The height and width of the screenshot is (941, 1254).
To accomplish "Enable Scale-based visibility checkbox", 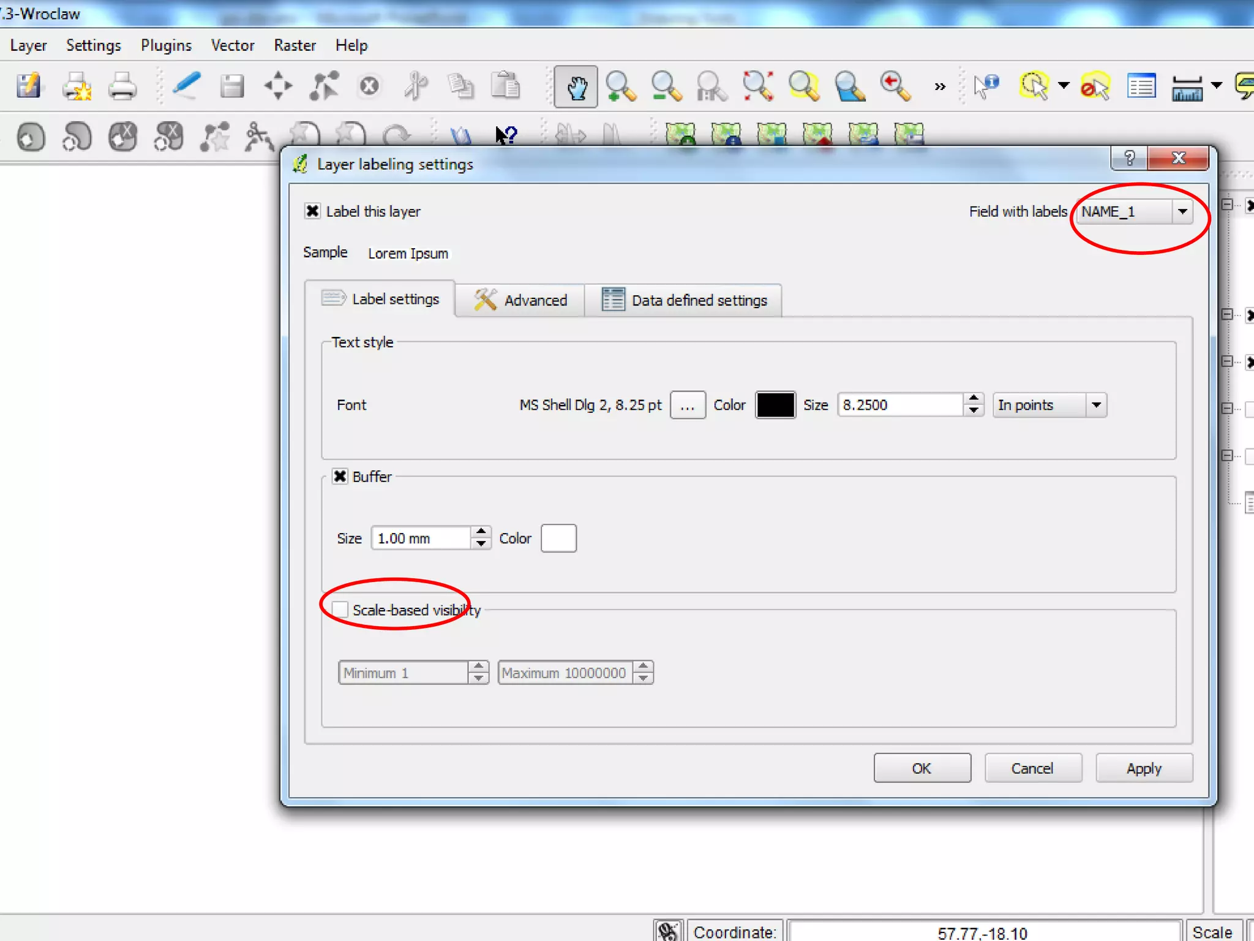I will 340,610.
